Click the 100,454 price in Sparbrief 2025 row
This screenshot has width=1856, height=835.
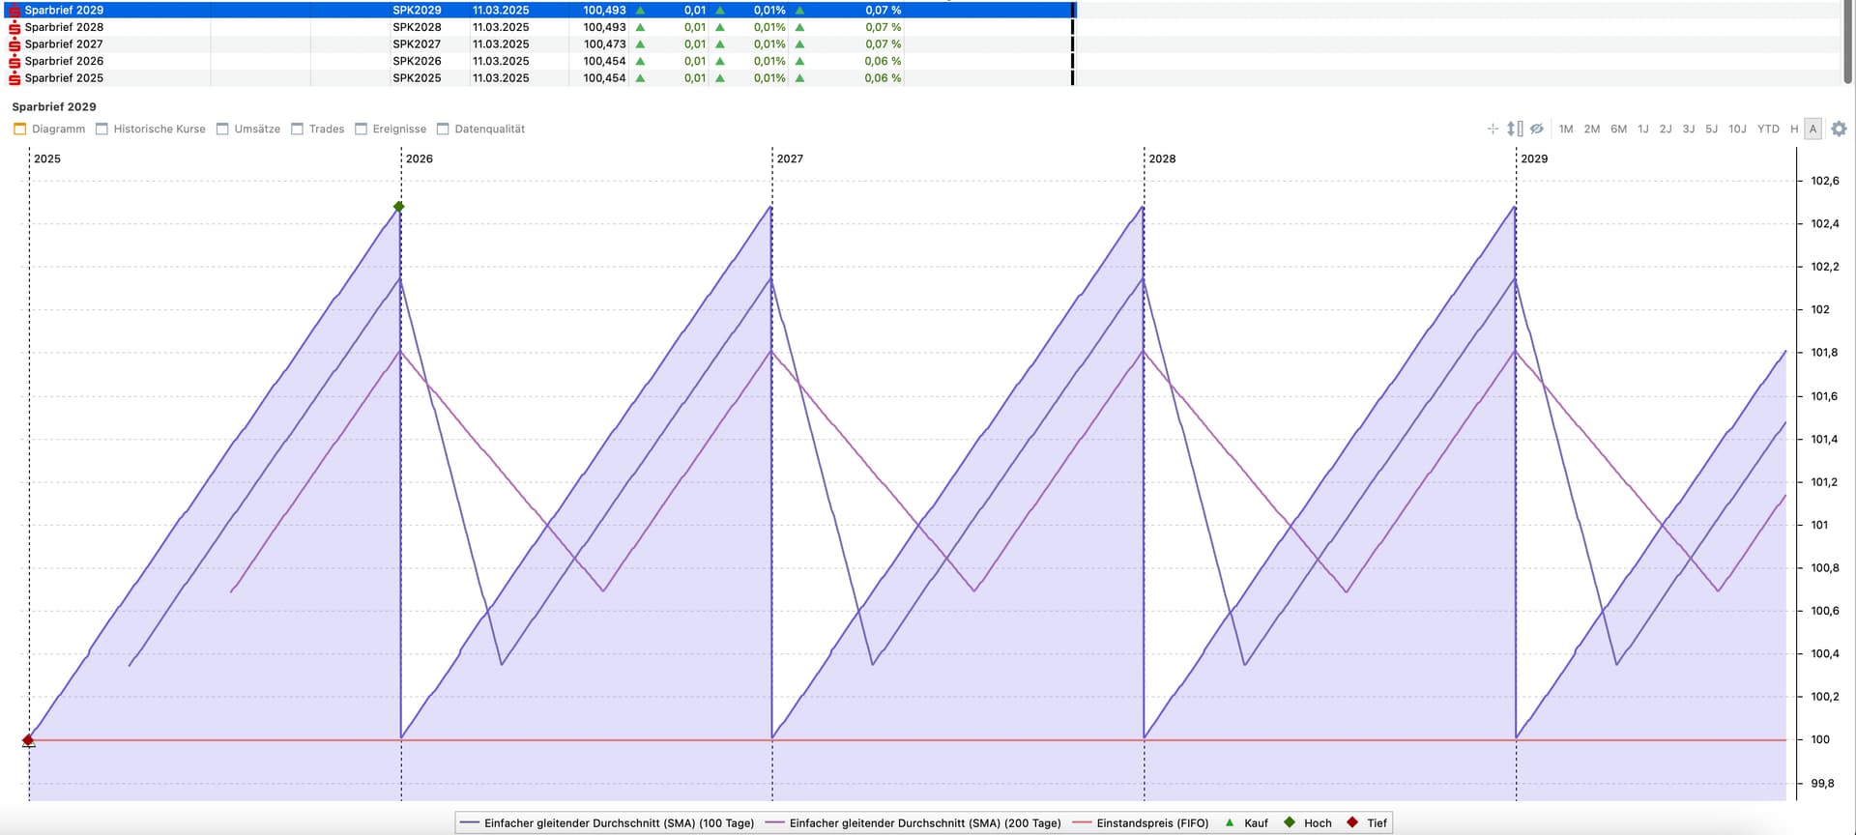pyautogui.click(x=604, y=78)
